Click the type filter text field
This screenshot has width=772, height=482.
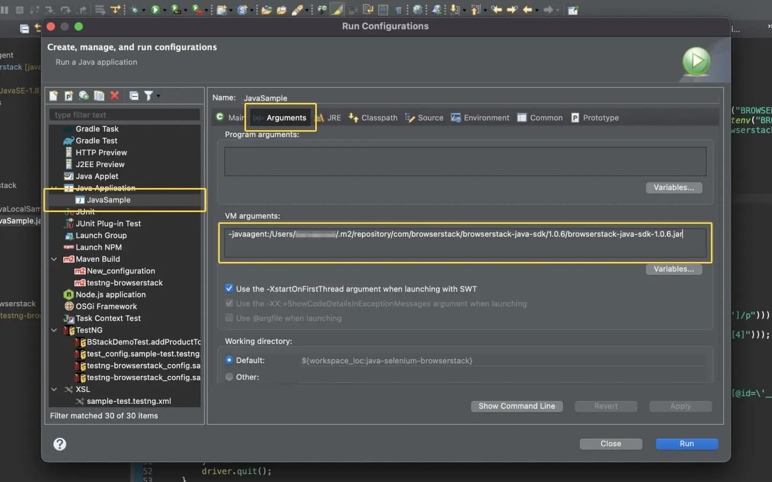[x=124, y=115]
